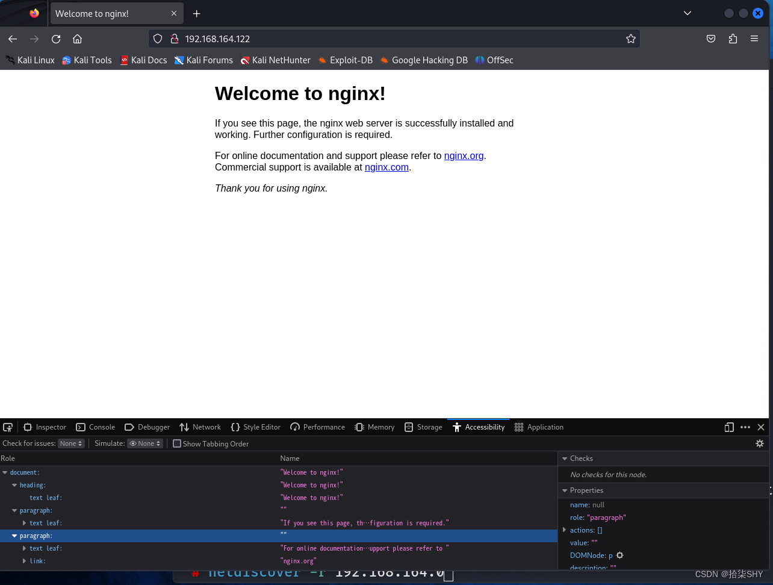
Task: Collapse the document tree node
Action: 5,473
